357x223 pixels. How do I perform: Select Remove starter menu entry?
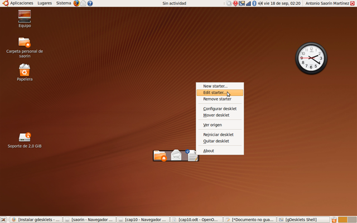point(217,99)
